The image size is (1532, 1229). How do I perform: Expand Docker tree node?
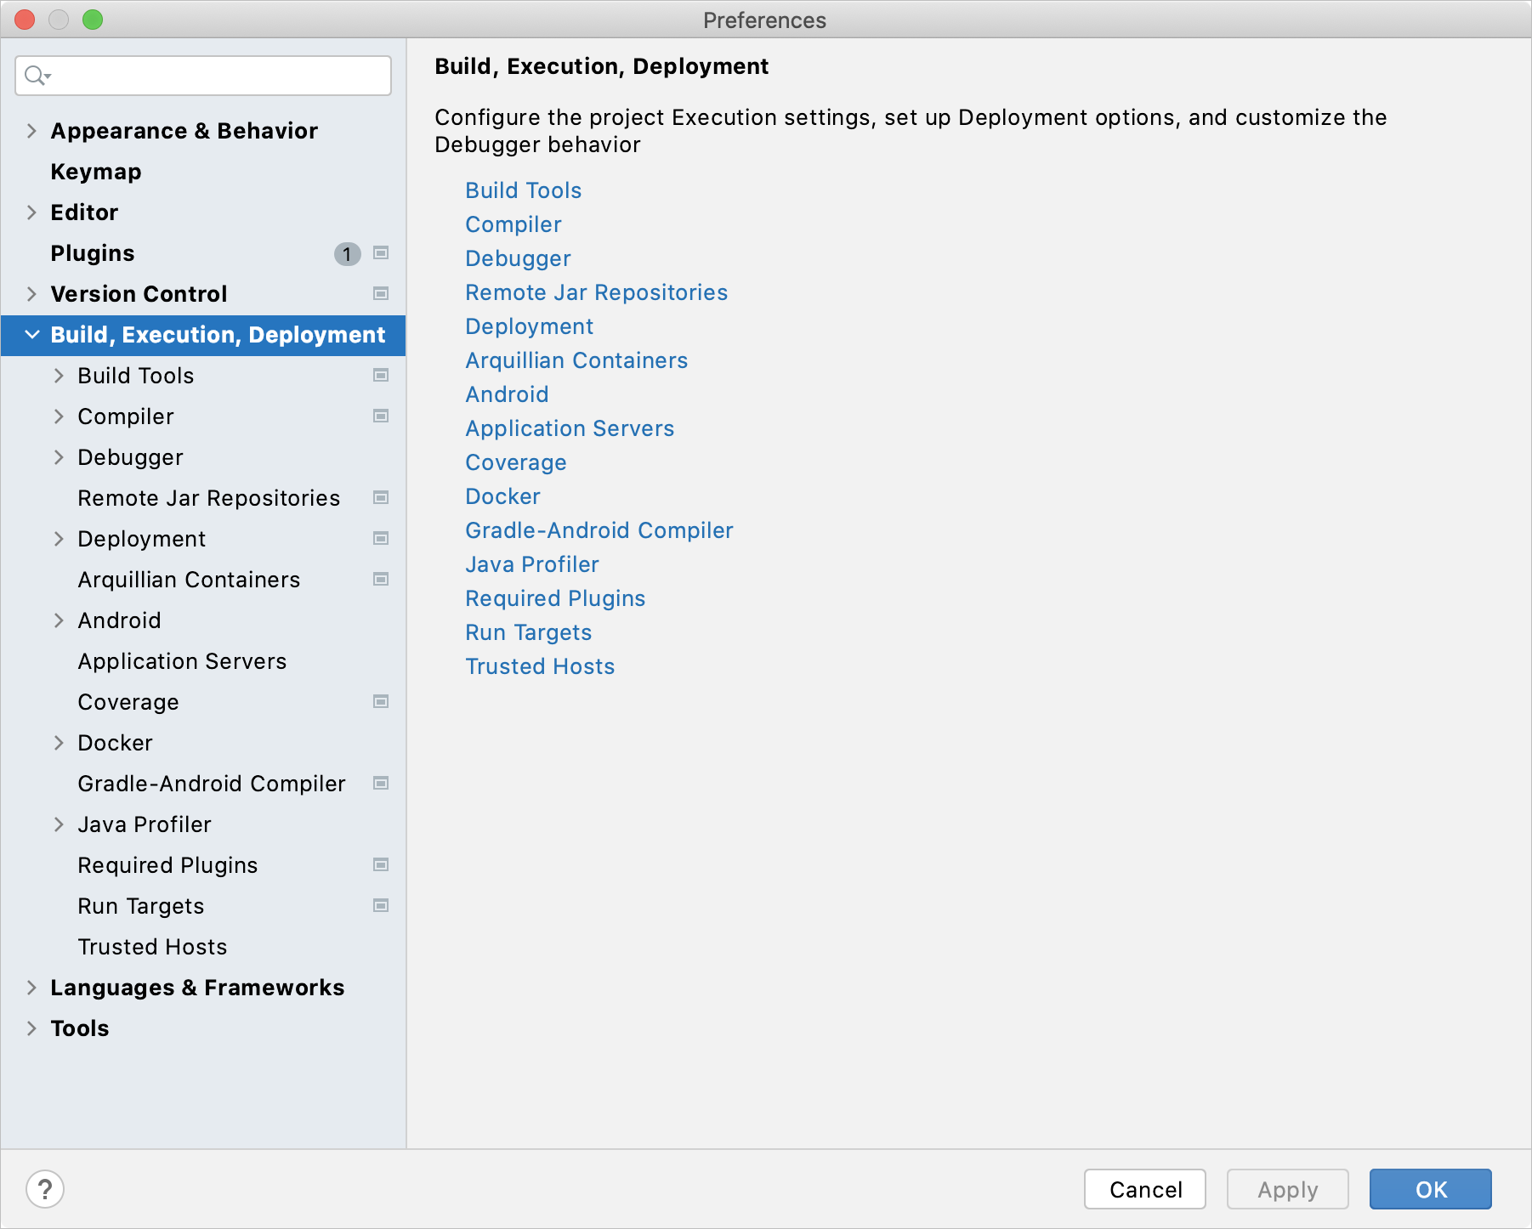pos(59,743)
